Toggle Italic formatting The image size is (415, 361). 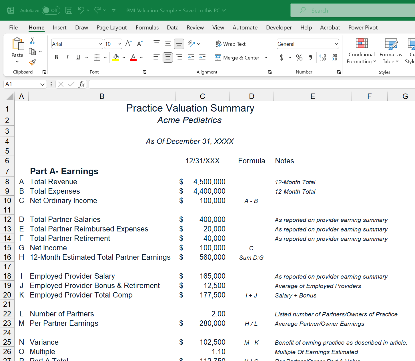coord(67,57)
